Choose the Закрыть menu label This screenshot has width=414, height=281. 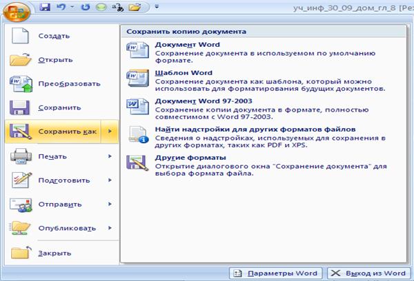click(x=55, y=253)
